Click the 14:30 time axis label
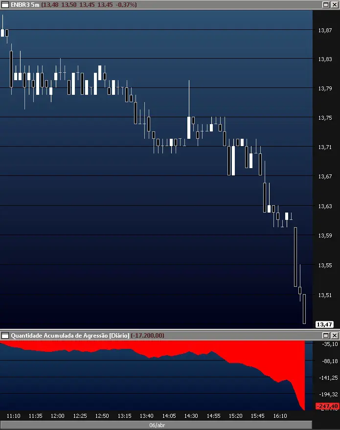340x430 pixels. pyautogui.click(x=191, y=416)
